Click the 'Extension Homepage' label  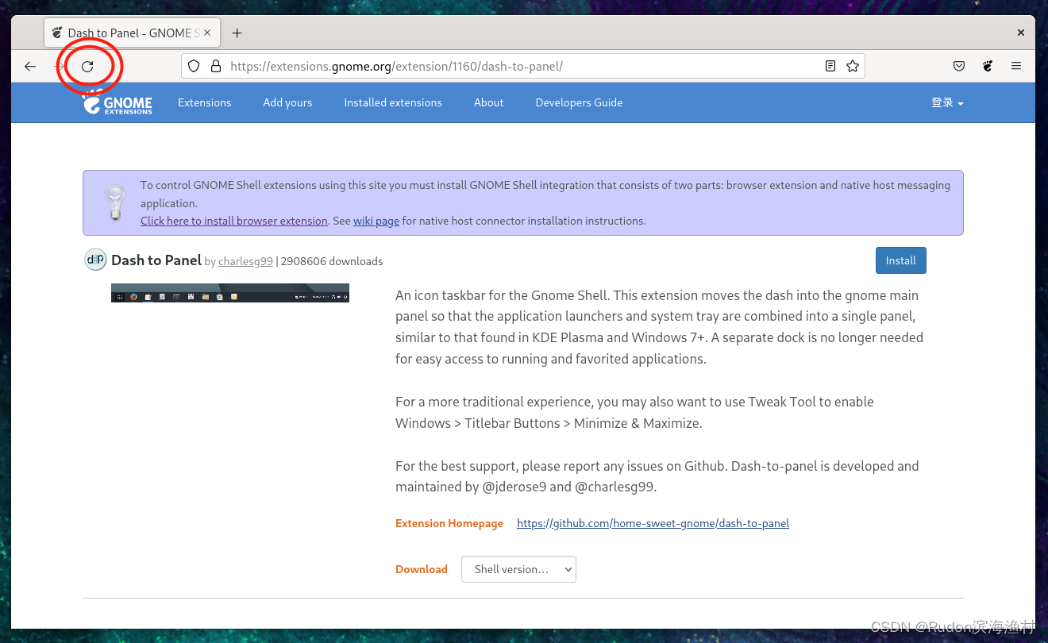click(x=449, y=523)
